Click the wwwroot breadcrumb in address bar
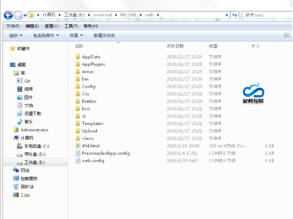This screenshot has height=219, width=293. tap(103, 15)
